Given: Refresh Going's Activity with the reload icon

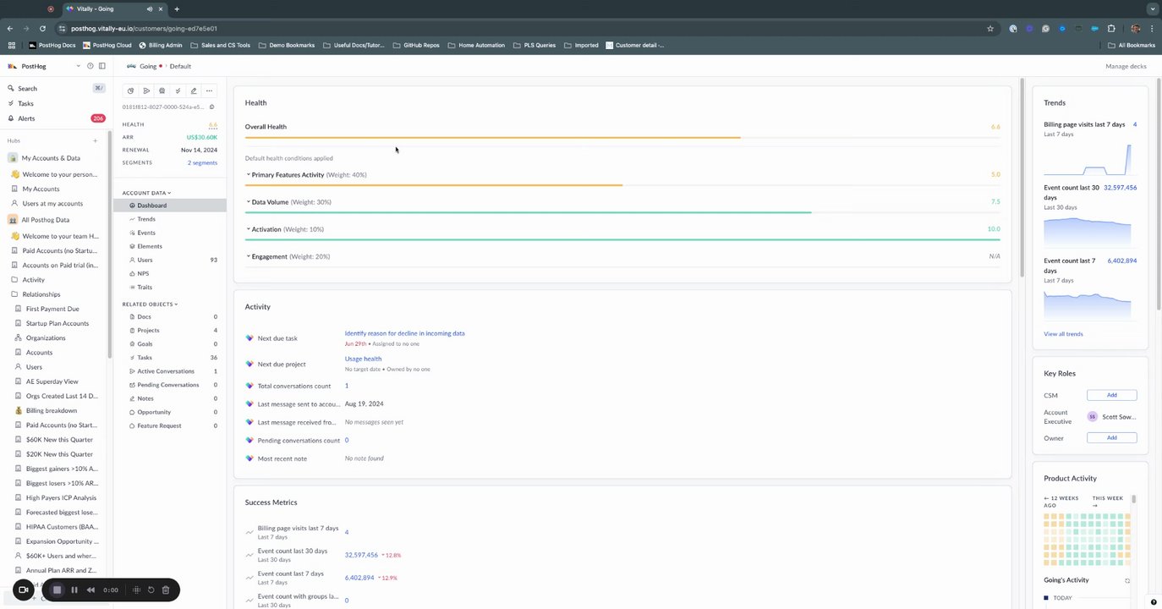Looking at the screenshot, I should pyautogui.click(x=1127, y=580).
